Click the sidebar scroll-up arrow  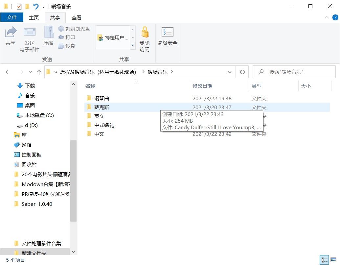tap(73, 84)
